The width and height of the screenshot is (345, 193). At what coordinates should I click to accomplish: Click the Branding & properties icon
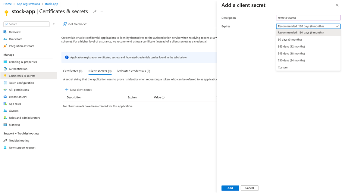coord(5,62)
